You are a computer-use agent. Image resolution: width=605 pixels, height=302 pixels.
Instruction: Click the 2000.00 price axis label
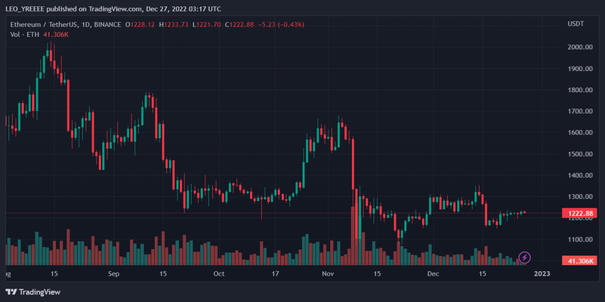tap(580, 47)
